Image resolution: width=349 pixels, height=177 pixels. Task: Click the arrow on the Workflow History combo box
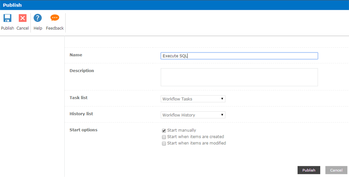222,115
